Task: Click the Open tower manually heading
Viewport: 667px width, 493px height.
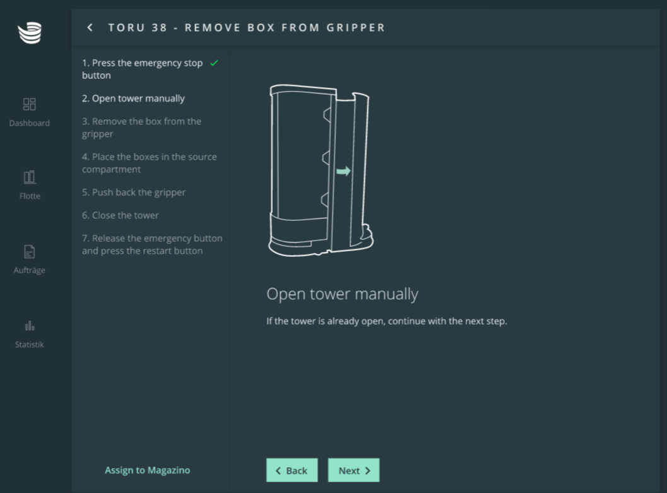Action: pos(342,294)
